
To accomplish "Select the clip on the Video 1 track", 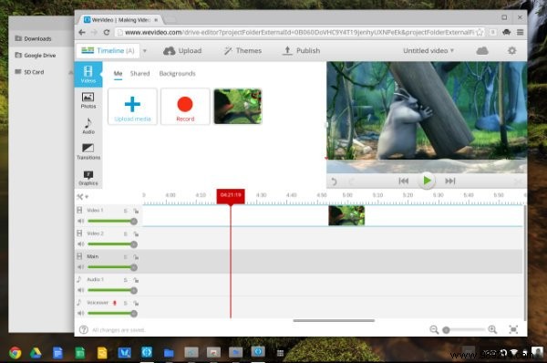I will (346, 215).
